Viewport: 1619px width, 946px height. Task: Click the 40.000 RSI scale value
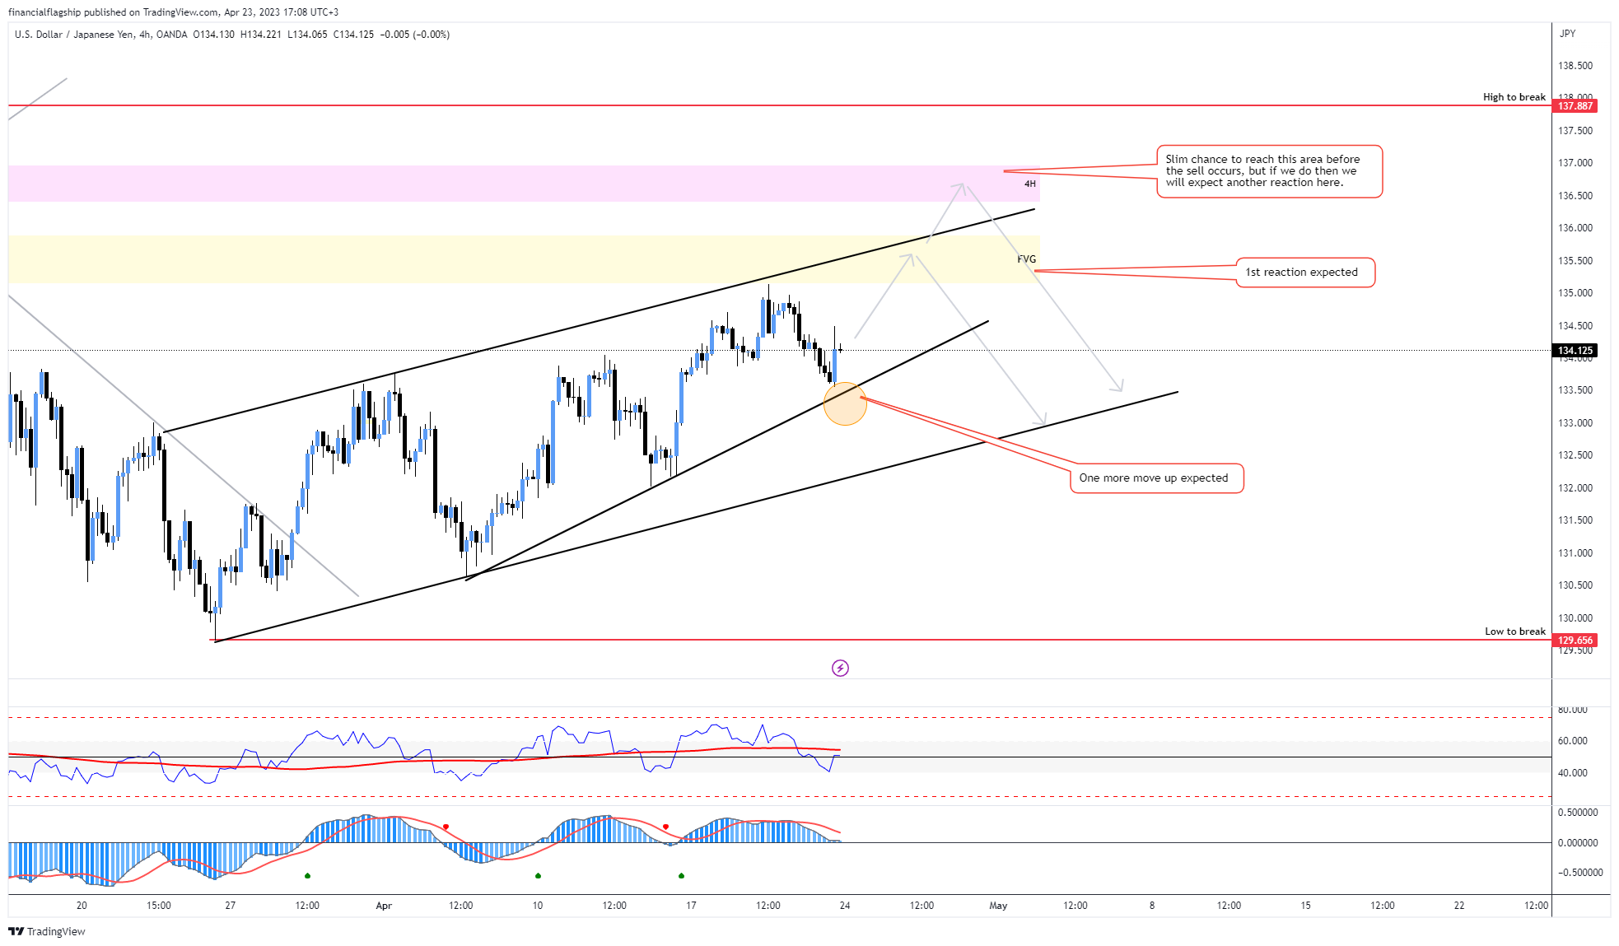pyautogui.click(x=1572, y=773)
